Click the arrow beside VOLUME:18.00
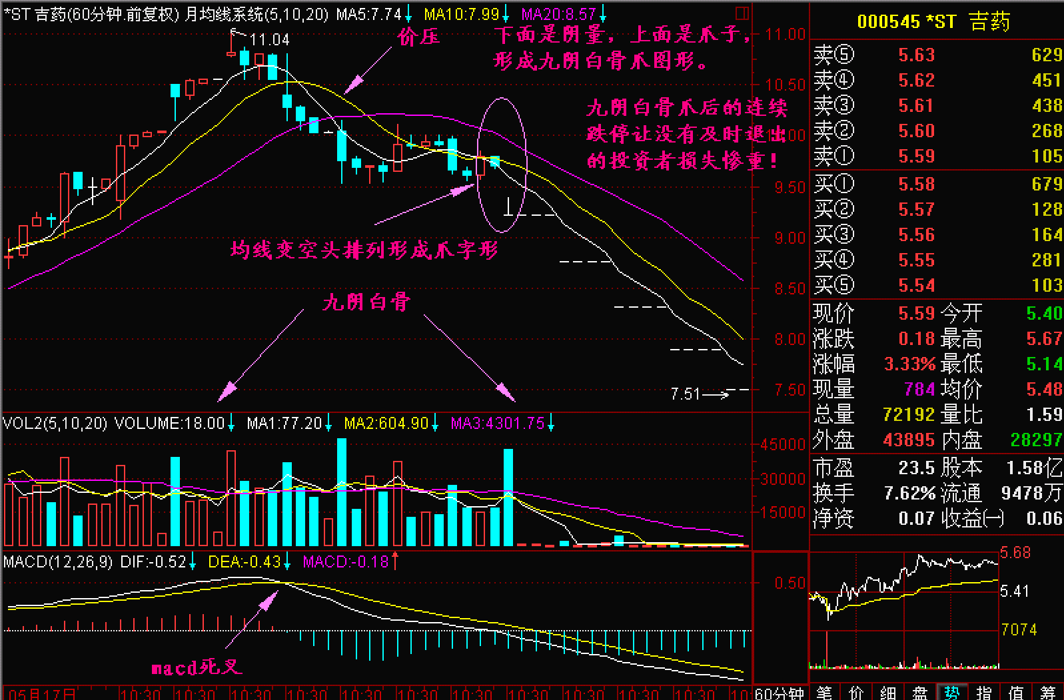Image resolution: width=1064 pixels, height=700 pixels. click(231, 423)
